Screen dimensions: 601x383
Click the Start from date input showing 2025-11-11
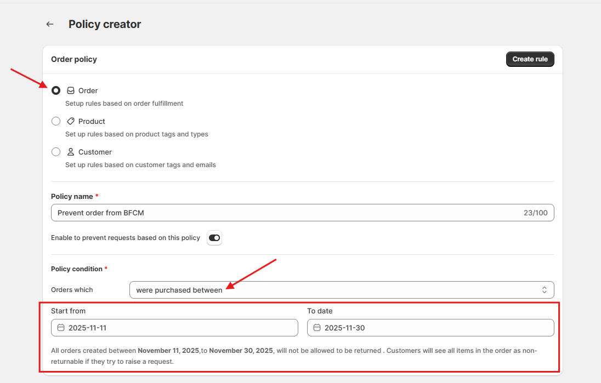[x=174, y=327]
